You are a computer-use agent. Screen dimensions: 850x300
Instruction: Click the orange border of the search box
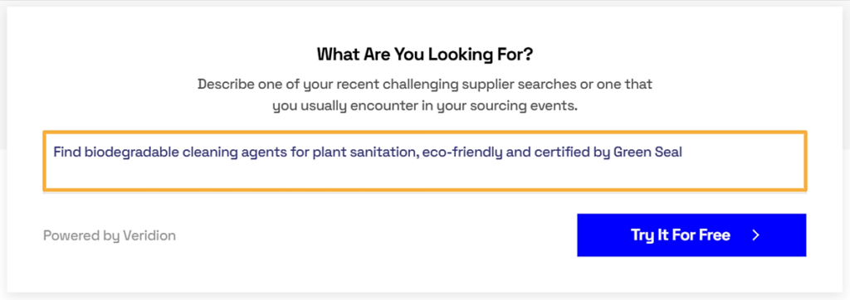425,132
